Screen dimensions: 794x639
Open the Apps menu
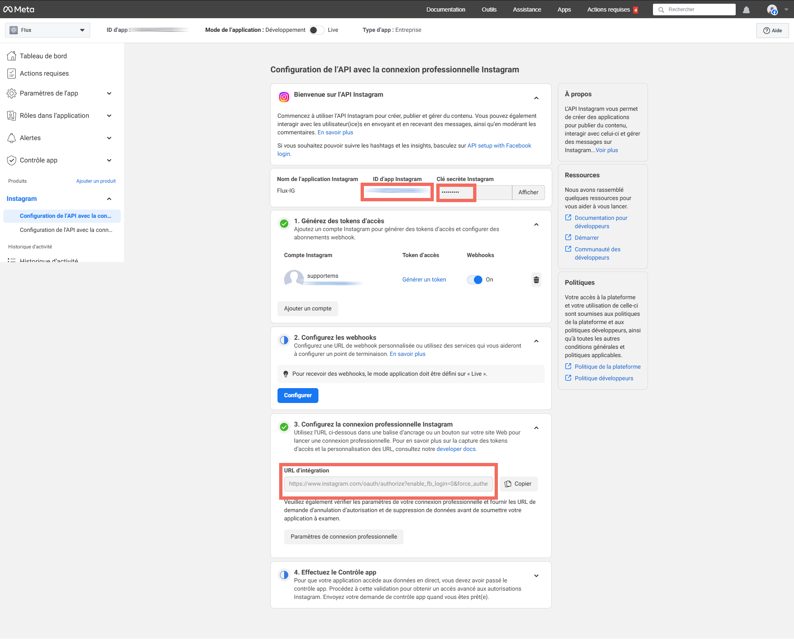[564, 10]
